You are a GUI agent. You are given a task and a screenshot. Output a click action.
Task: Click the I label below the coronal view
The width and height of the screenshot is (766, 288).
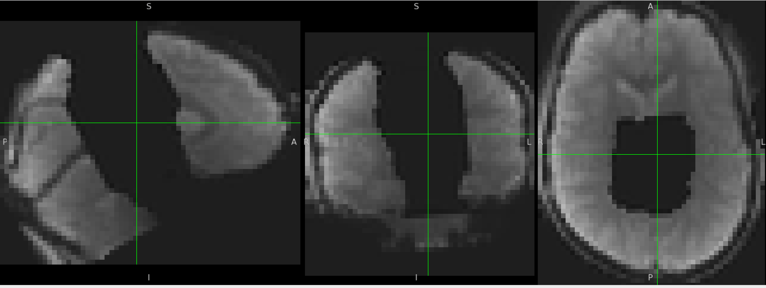click(x=416, y=278)
